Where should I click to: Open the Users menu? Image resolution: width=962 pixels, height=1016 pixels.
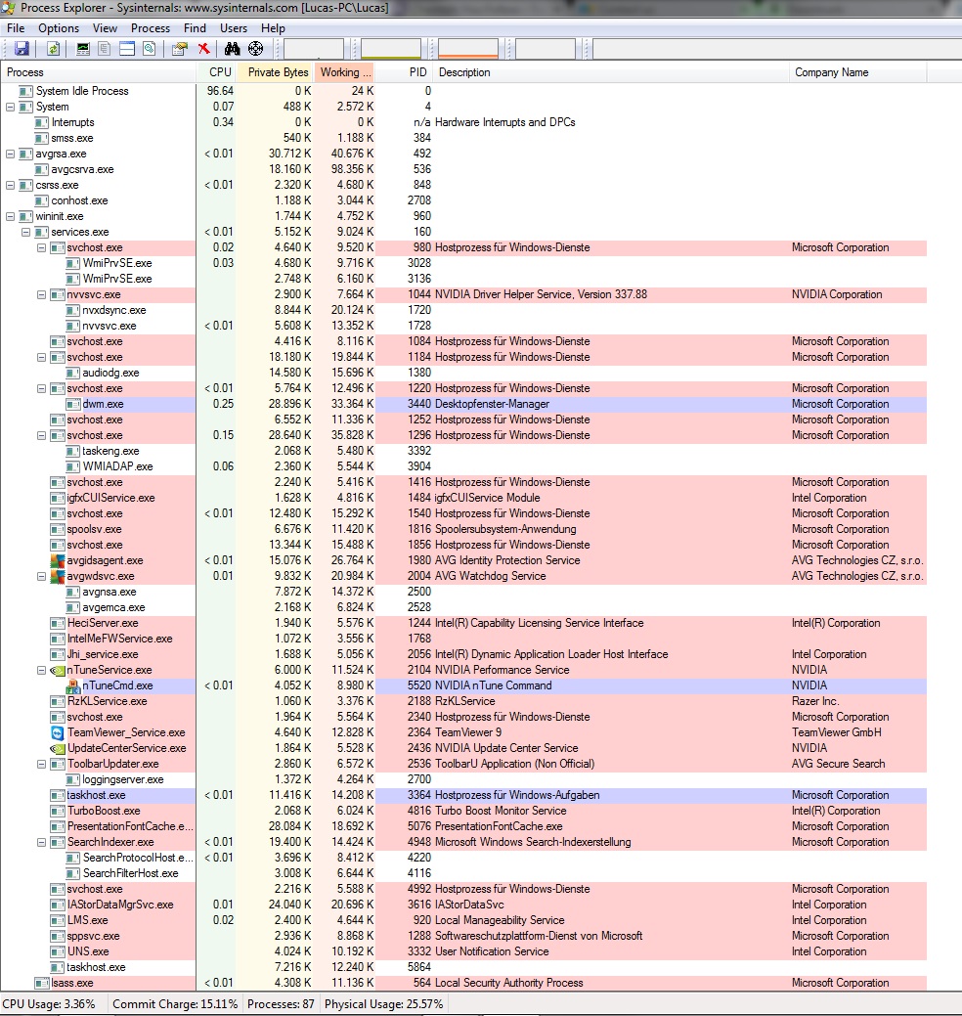pyautogui.click(x=234, y=27)
